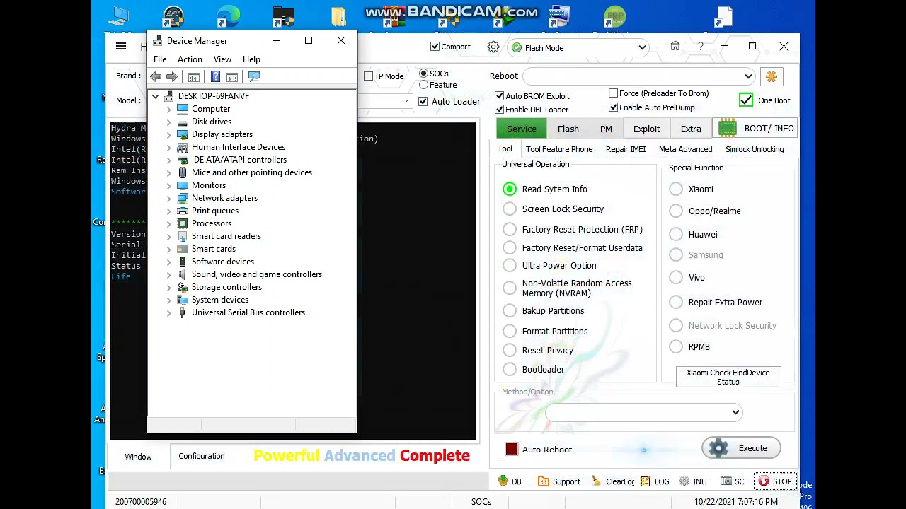Click the Execute button
The image size is (906, 509).
pyautogui.click(x=741, y=448)
